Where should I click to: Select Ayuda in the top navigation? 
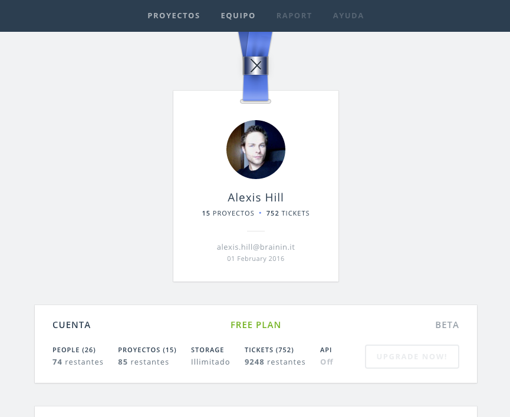pyautogui.click(x=348, y=16)
